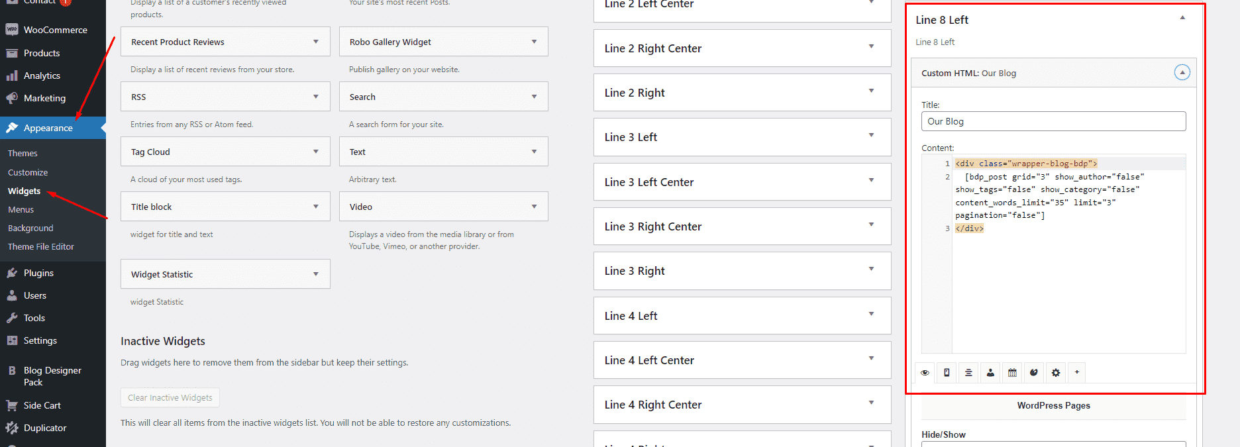This screenshot has height=447, width=1240.
Task: Click the plus tab for more widget options
Action: pos(1077,372)
